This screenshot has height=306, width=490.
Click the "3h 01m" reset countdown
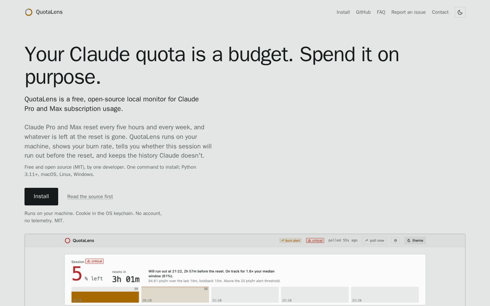tap(126, 279)
